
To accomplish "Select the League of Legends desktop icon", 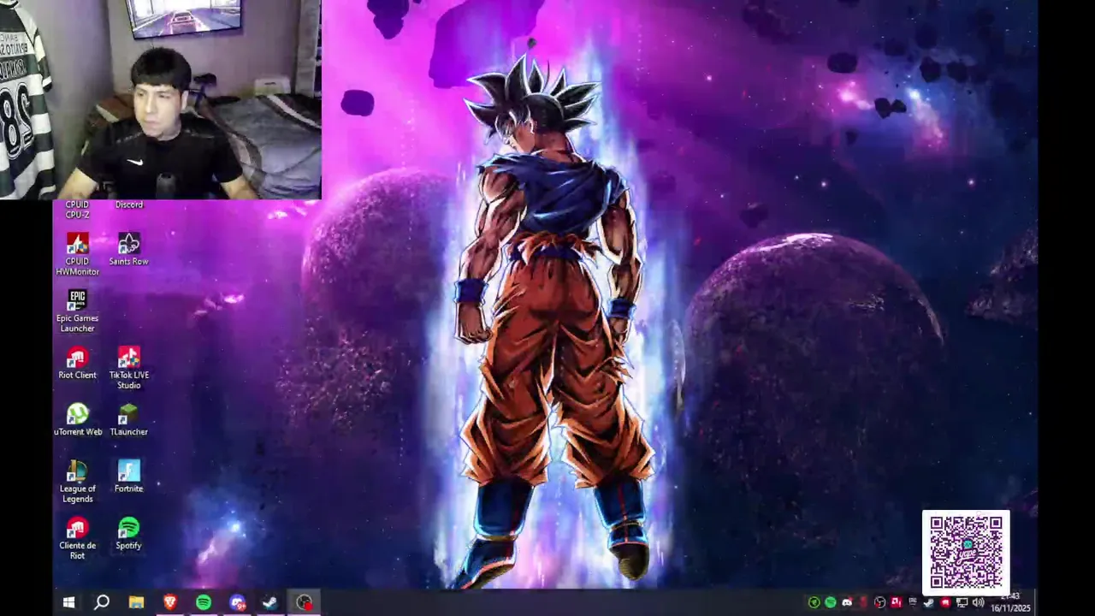I will tap(77, 482).
